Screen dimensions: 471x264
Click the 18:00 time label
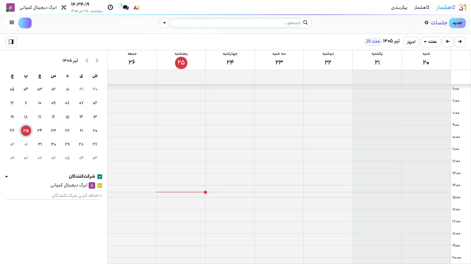coord(456,233)
